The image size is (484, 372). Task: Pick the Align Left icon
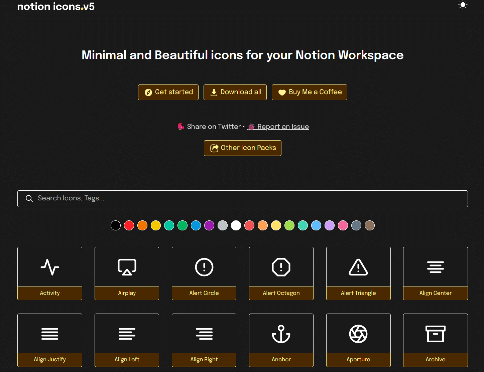point(127,340)
